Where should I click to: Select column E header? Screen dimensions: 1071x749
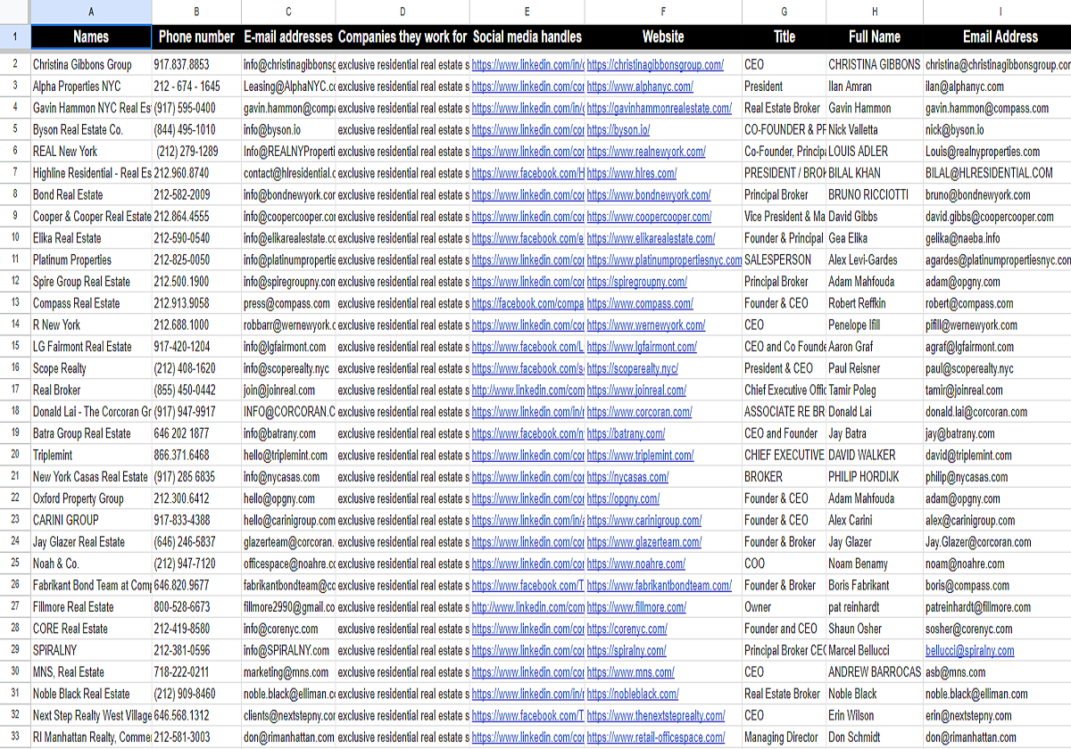(x=527, y=12)
